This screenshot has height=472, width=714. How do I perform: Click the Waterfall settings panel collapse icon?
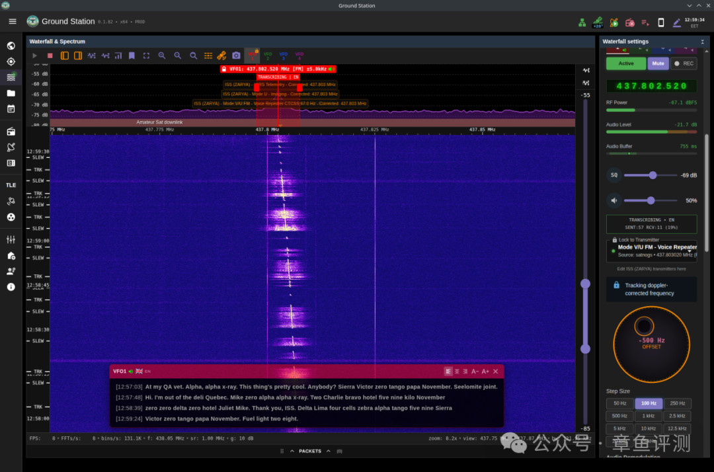(x=702, y=42)
